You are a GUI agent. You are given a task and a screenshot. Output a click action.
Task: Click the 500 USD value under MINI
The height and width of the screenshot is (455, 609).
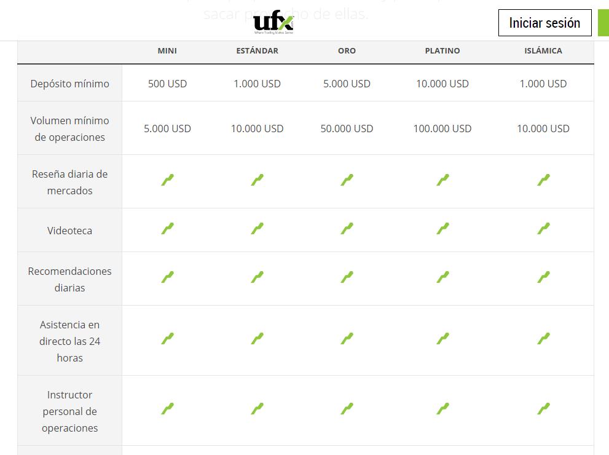[x=167, y=84]
